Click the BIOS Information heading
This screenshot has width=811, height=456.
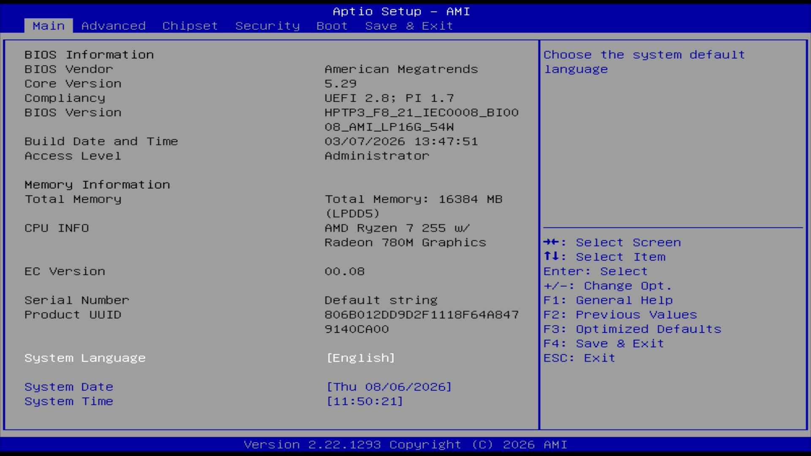pyautogui.click(x=89, y=55)
